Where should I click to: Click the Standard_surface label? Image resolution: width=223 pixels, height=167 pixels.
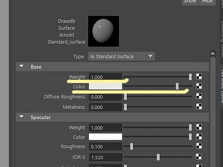point(66,42)
